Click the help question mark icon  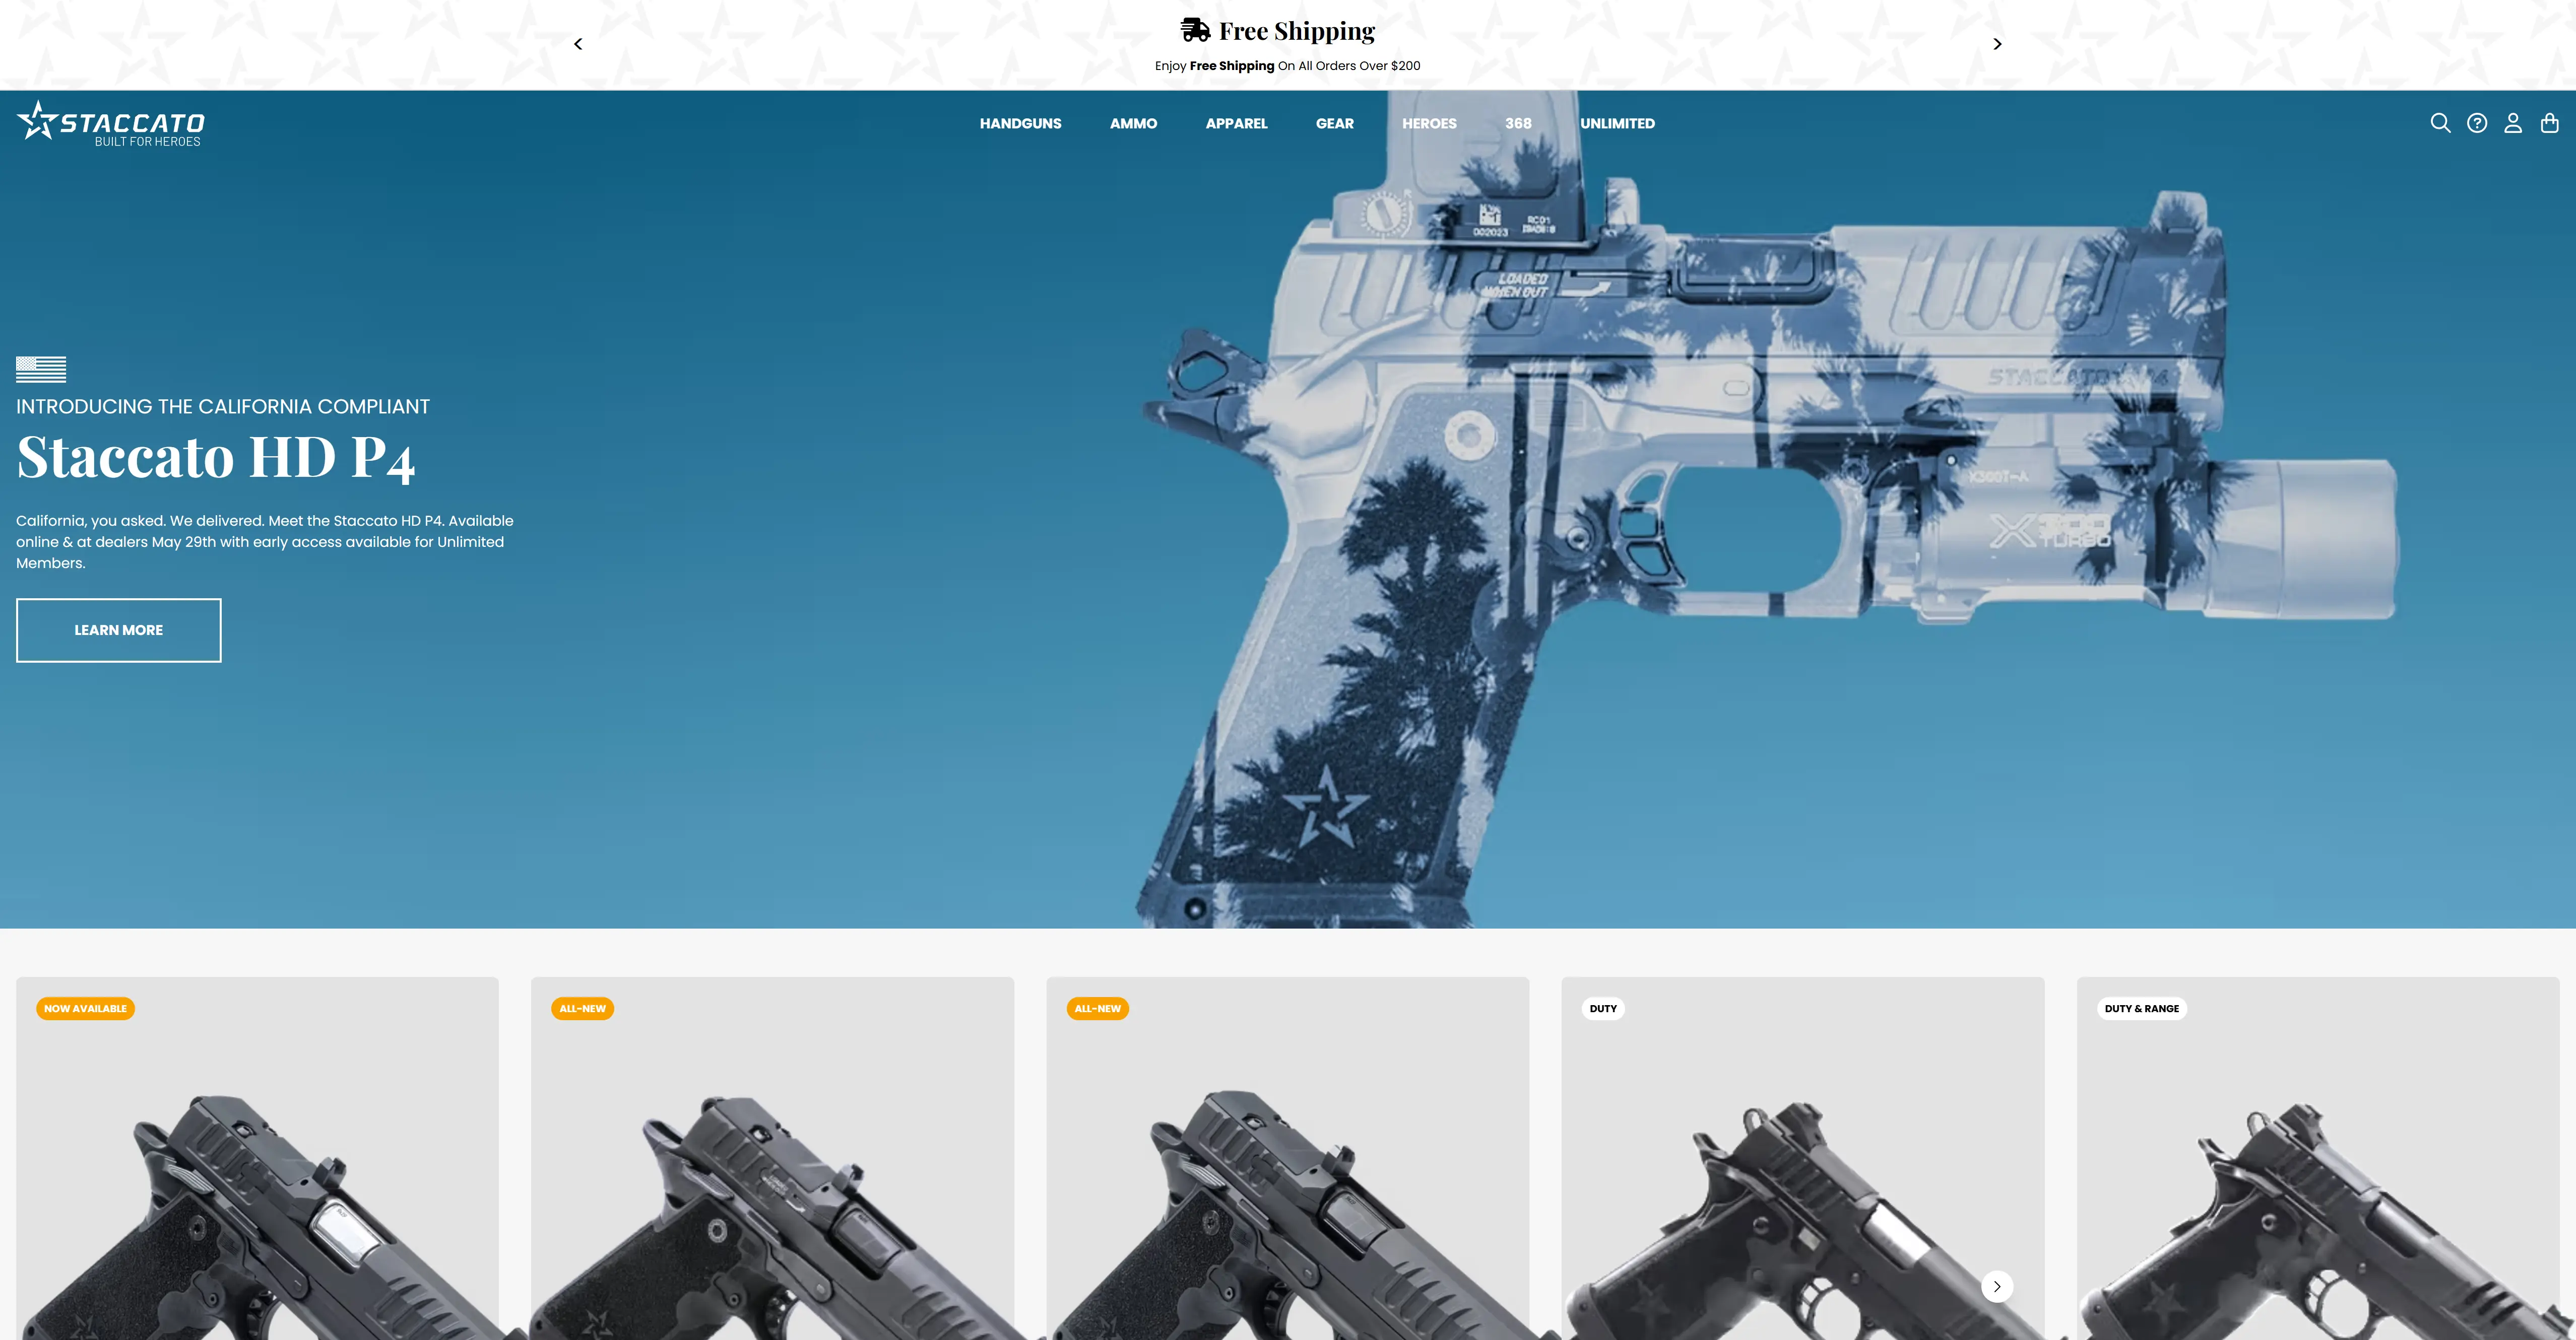[2477, 123]
